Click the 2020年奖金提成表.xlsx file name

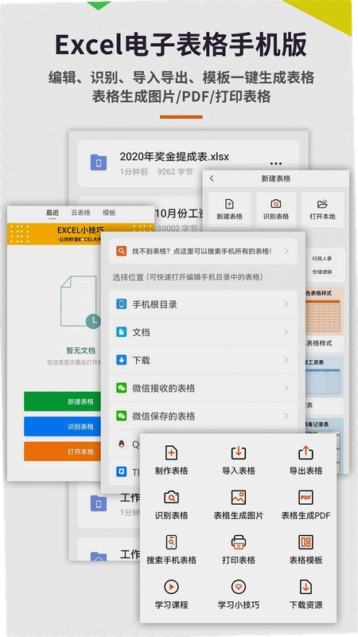point(174,156)
